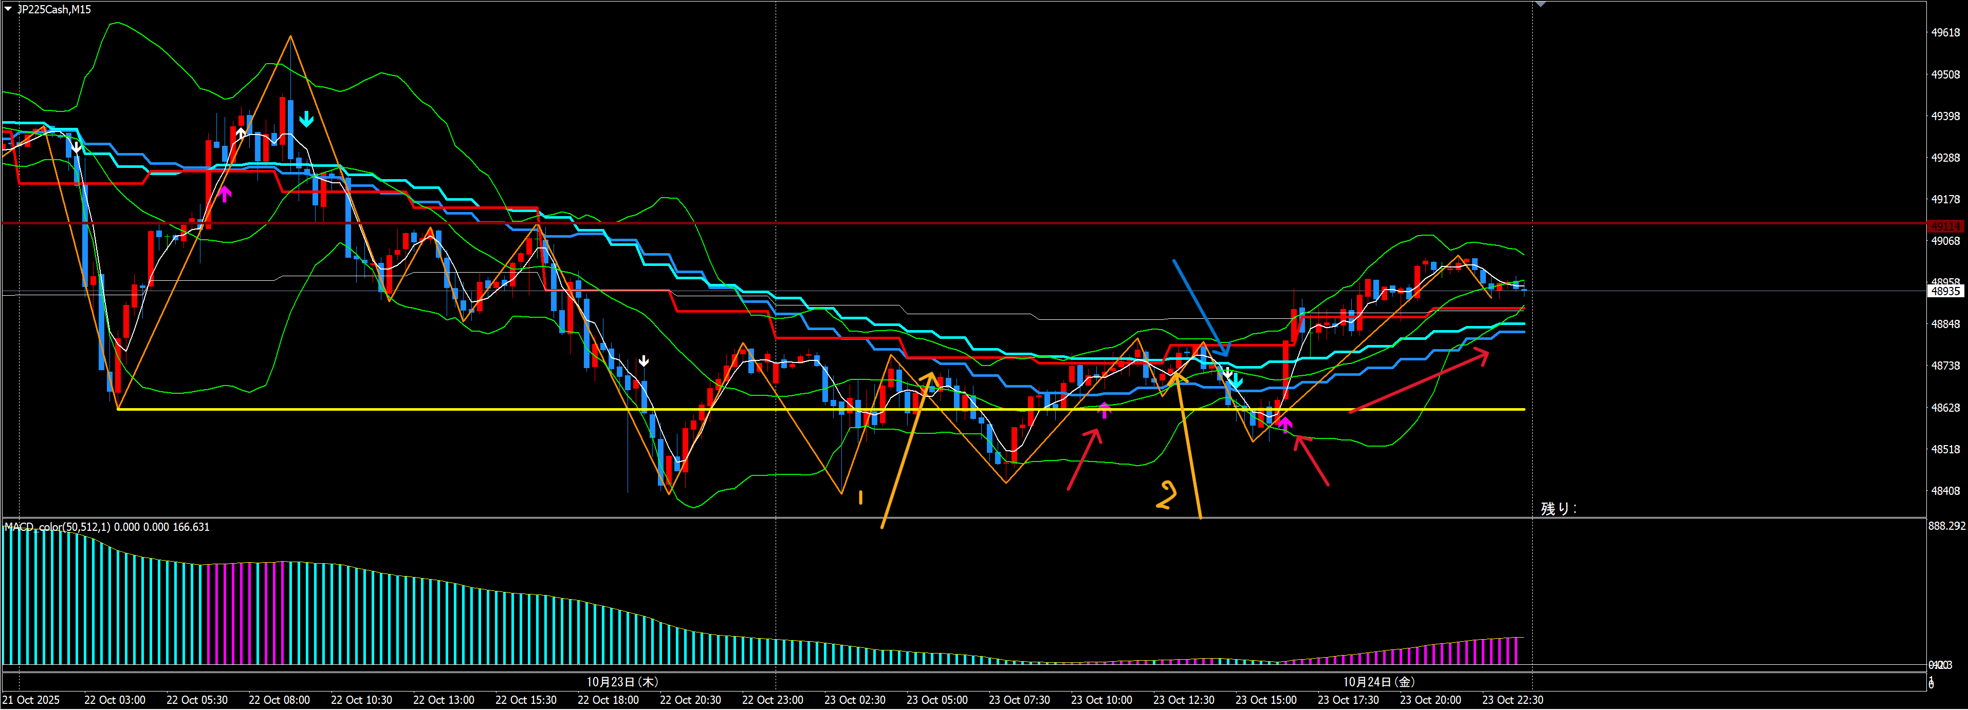This screenshot has height=710, width=1968.
Task: Click the 残り: remaining-time label
Action: [1558, 508]
